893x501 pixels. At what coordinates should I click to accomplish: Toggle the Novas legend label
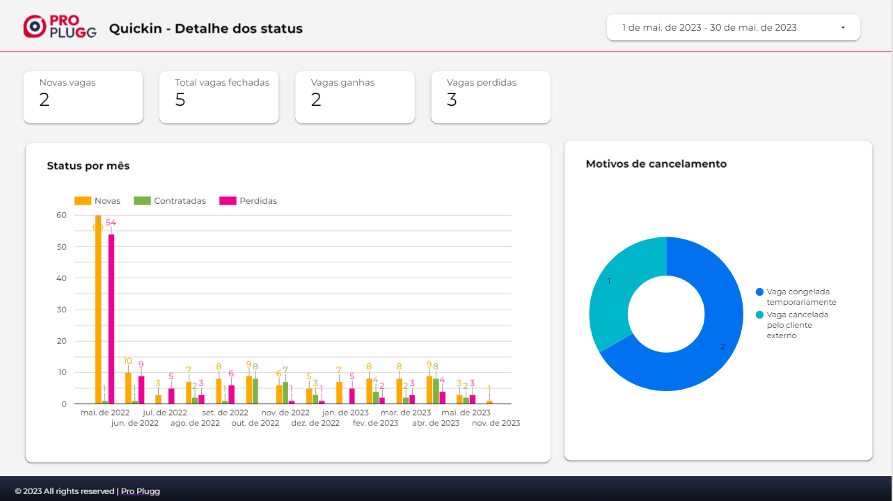coord(107,200)
